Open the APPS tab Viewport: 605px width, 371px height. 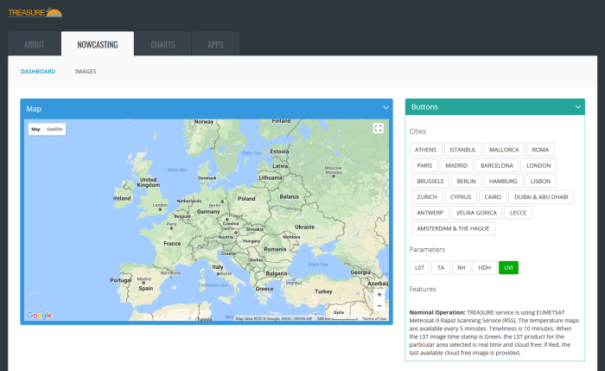coord(215,44)
